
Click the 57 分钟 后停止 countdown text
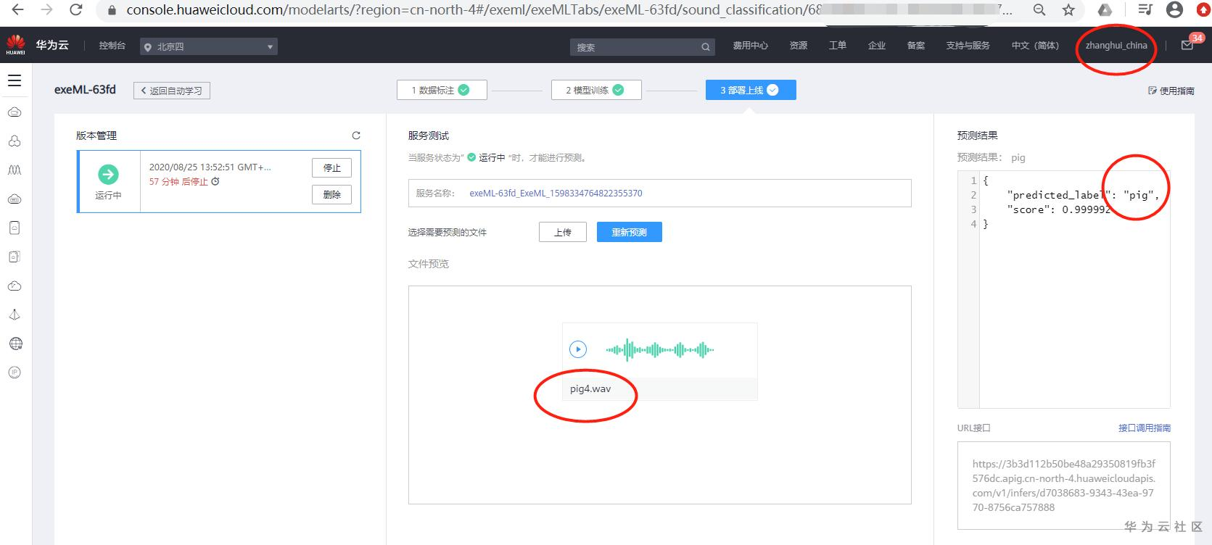click(x=178, y=182)
